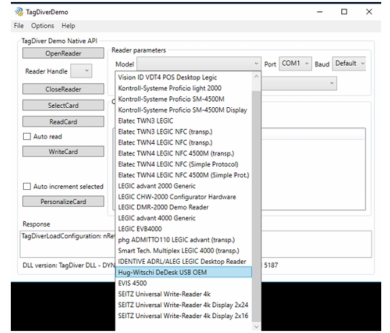Click the list scrollbar up arrow
The height and width of the screenshot is (333, 390).
coord(256,77)
